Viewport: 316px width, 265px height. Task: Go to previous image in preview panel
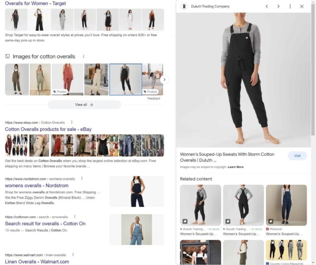(267, 6)
